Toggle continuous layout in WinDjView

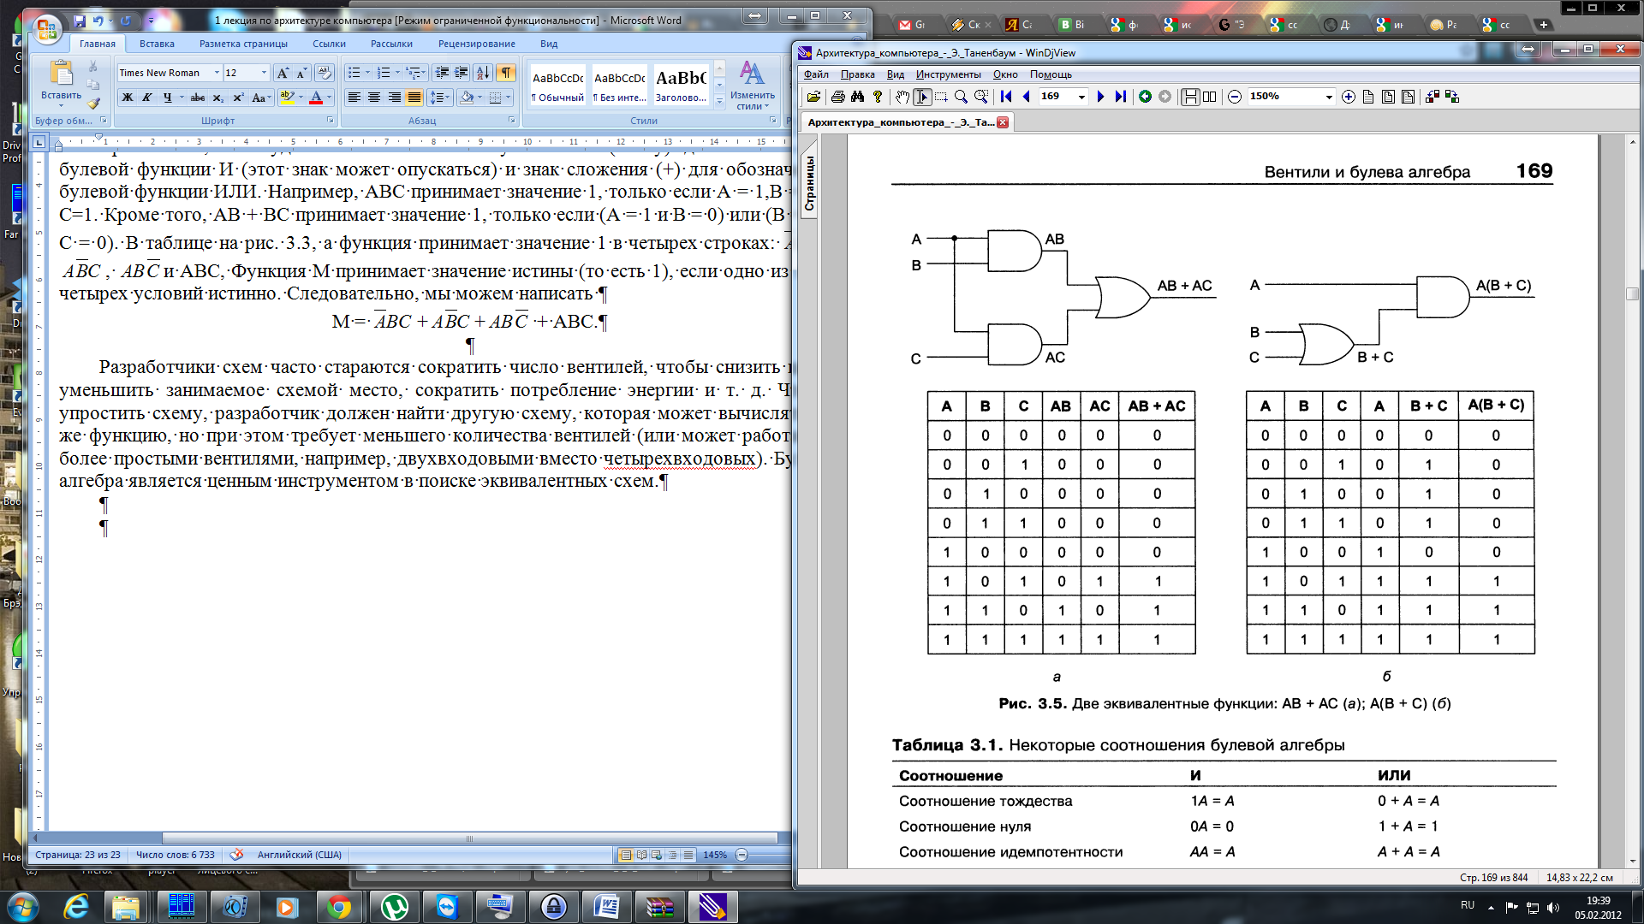coord(1190,97)
